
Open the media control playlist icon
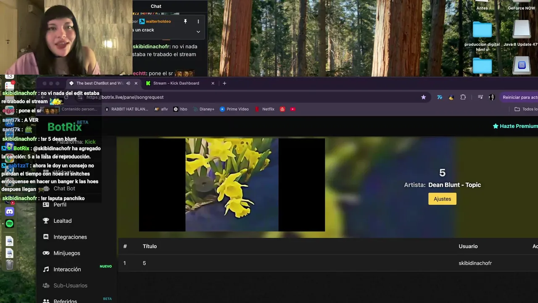[x=480, y=97]
